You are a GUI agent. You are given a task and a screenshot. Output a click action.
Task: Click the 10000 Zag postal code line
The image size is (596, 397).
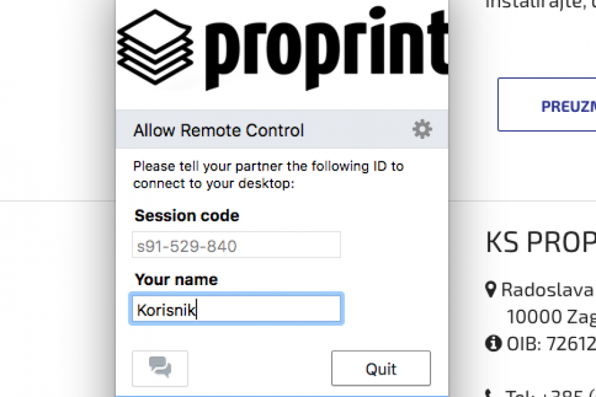(551, 316)
